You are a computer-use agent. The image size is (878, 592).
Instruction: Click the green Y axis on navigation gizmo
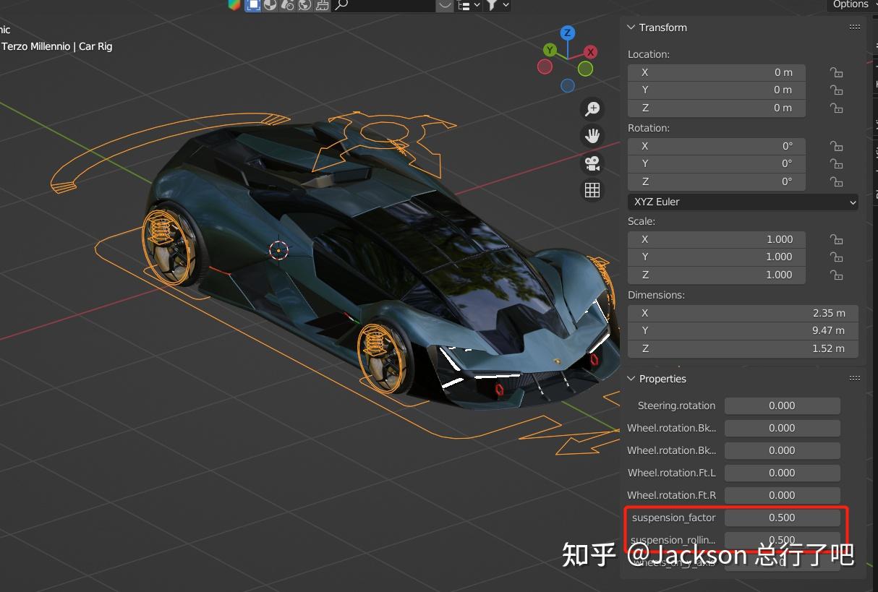tap(548, 51)
